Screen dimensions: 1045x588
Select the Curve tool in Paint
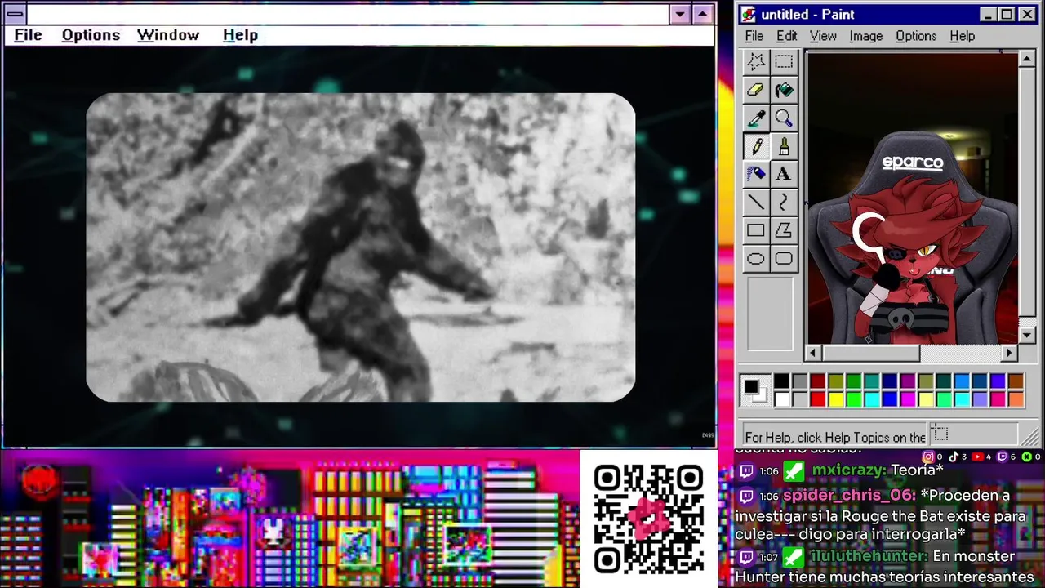click(784, 202)
